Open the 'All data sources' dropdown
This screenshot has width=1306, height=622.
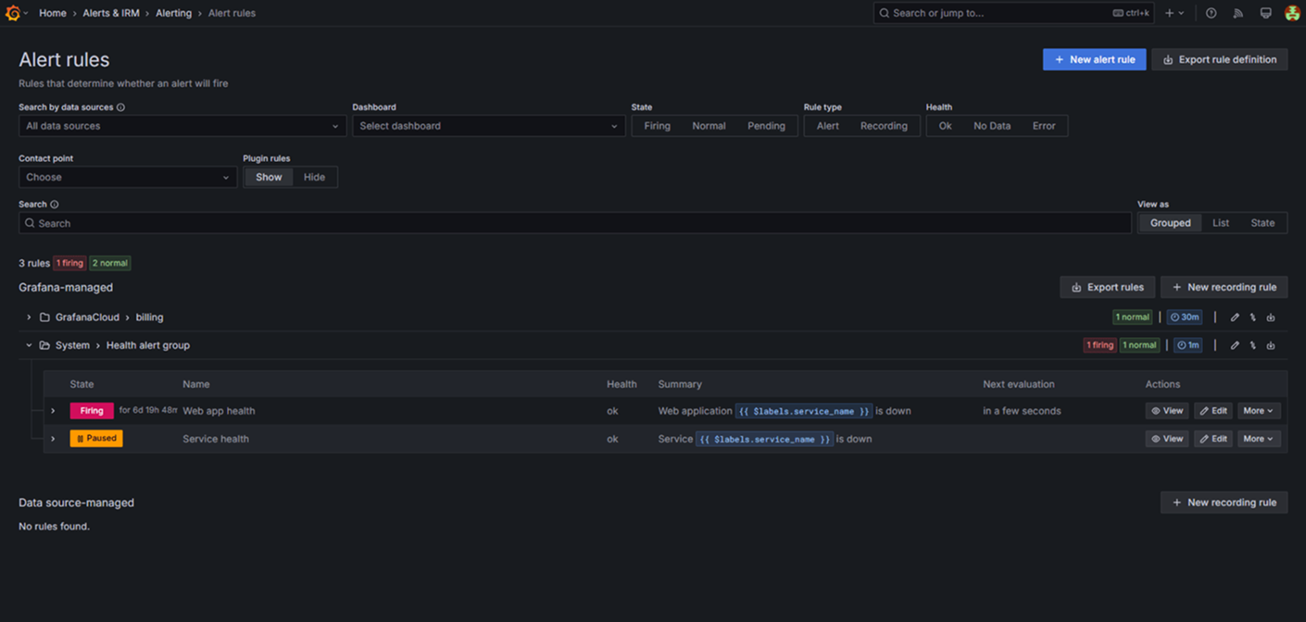(x=182, y=126)
